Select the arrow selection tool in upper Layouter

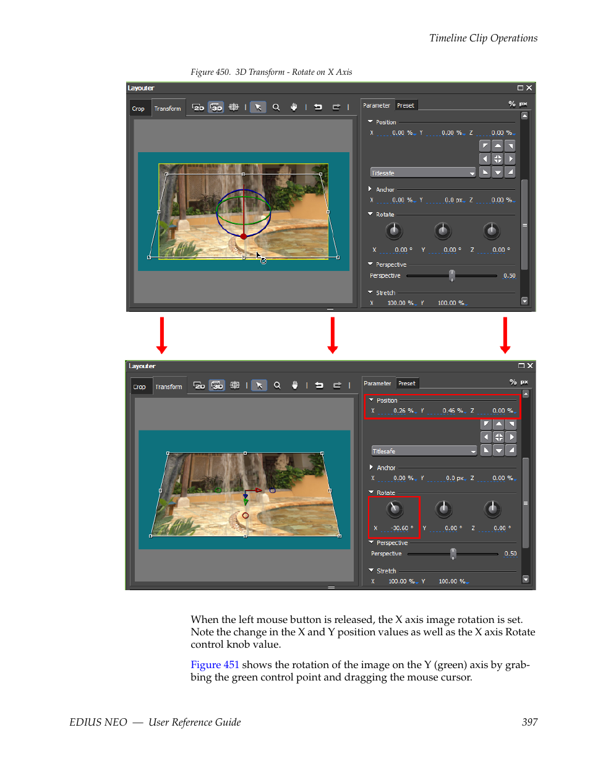[x=259, y=107]
